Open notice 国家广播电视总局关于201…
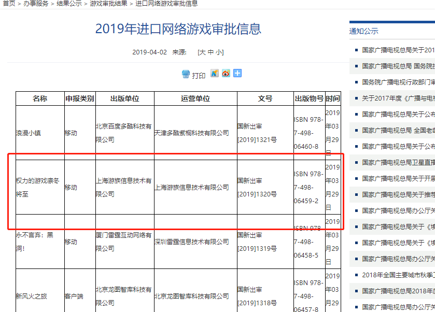This screenshot has width=435, height=312. click(398, 50)
